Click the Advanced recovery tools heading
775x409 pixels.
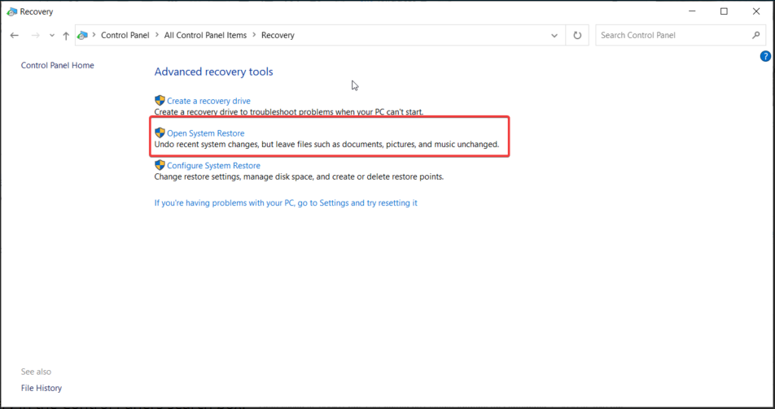(x=213, y=72)
